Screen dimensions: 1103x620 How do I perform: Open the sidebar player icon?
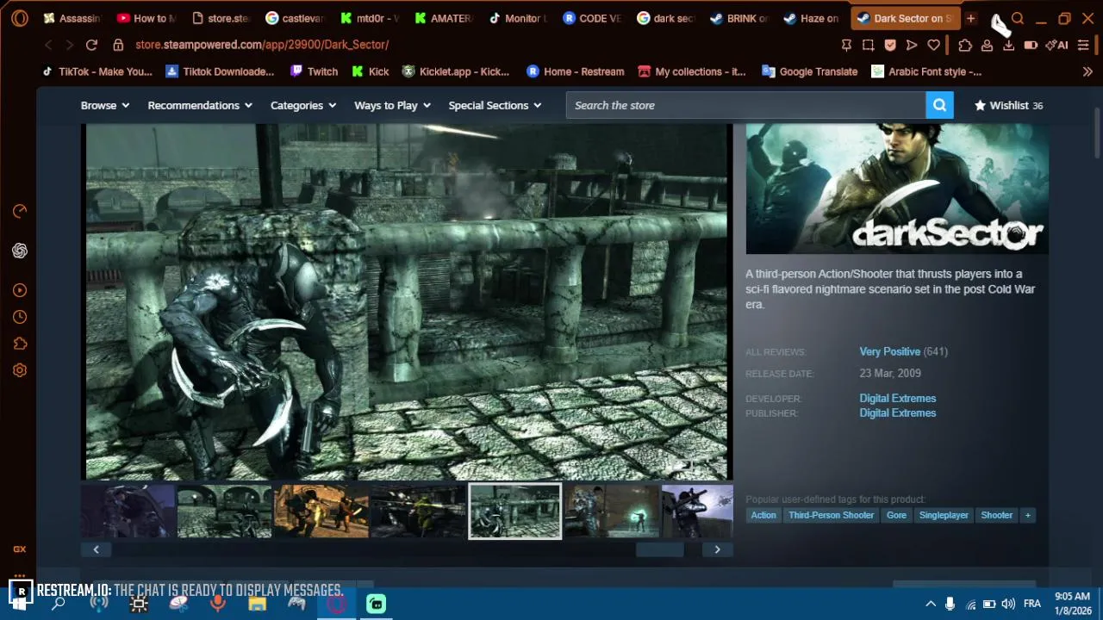(x=20, y=290)
